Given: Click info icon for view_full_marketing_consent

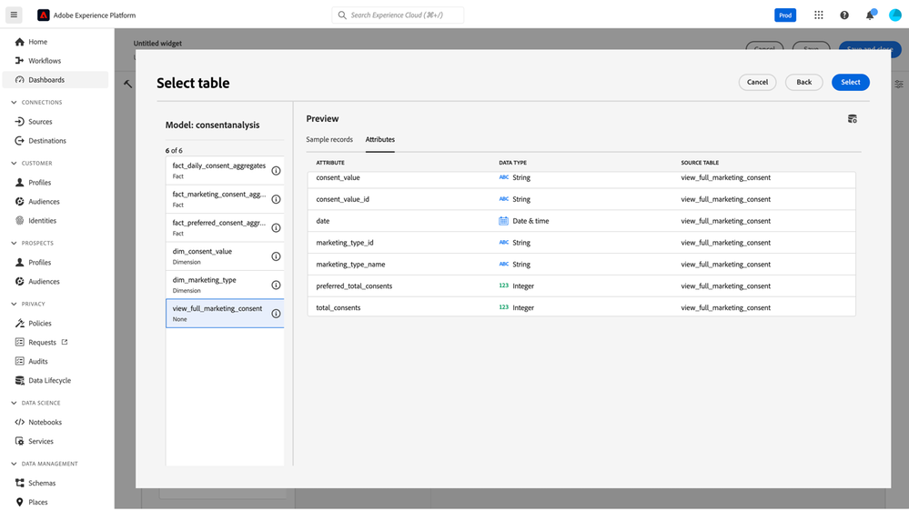Looking at the screenshot, I should 276,314.
